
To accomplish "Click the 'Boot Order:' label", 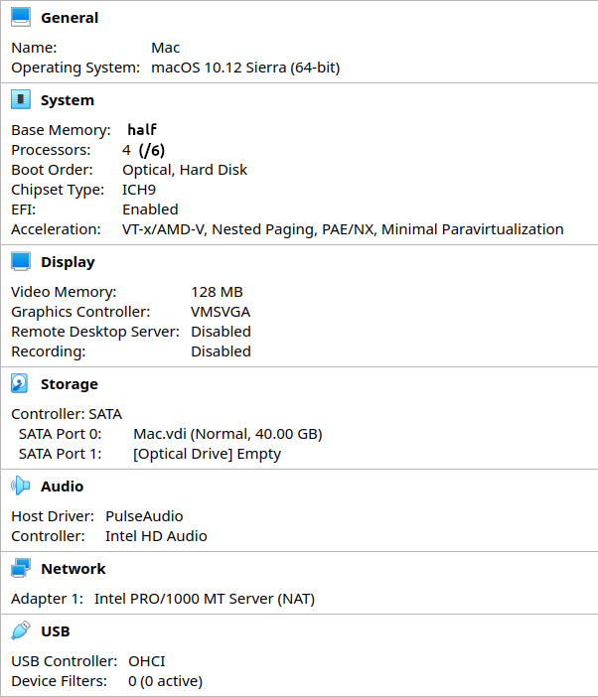I will click(52, 170).
